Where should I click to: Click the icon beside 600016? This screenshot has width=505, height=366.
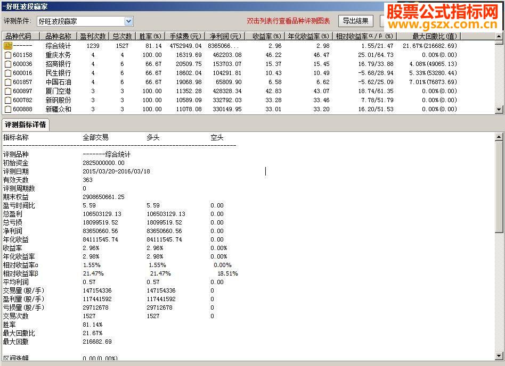coord(8,73)
